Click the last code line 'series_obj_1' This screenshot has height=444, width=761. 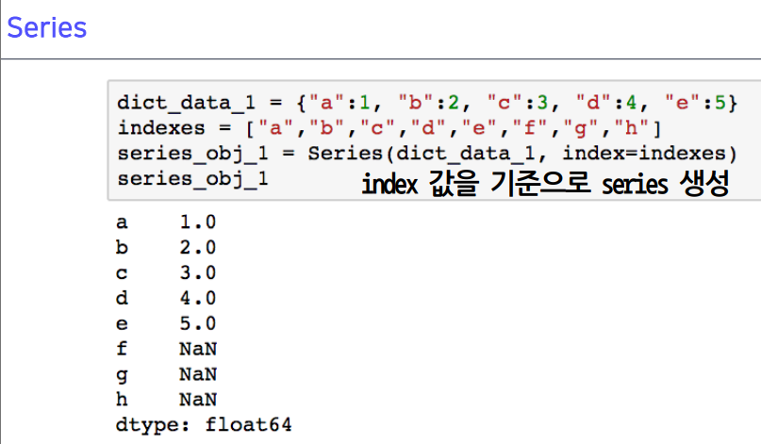(192, 179)
